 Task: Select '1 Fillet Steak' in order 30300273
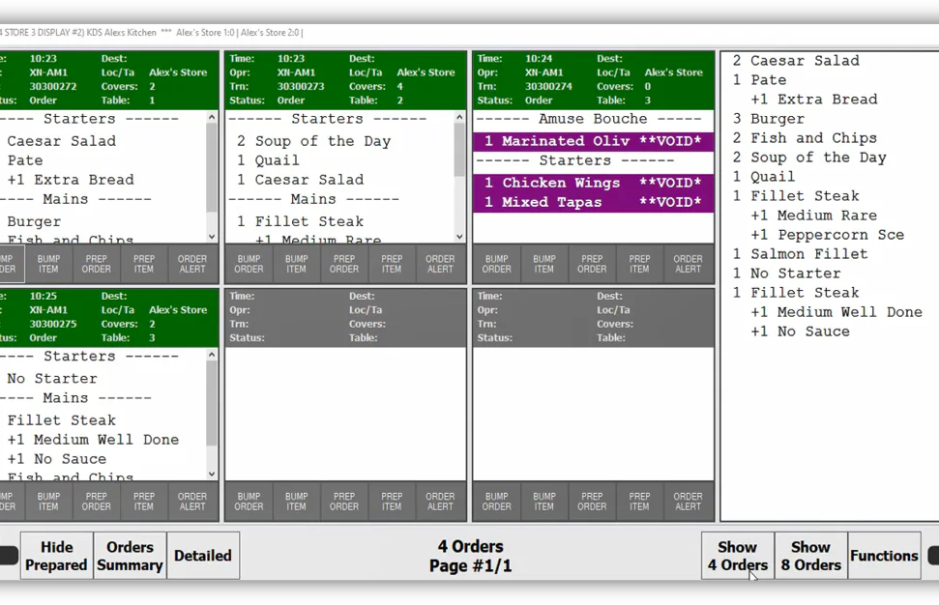[x=300, y=221]
